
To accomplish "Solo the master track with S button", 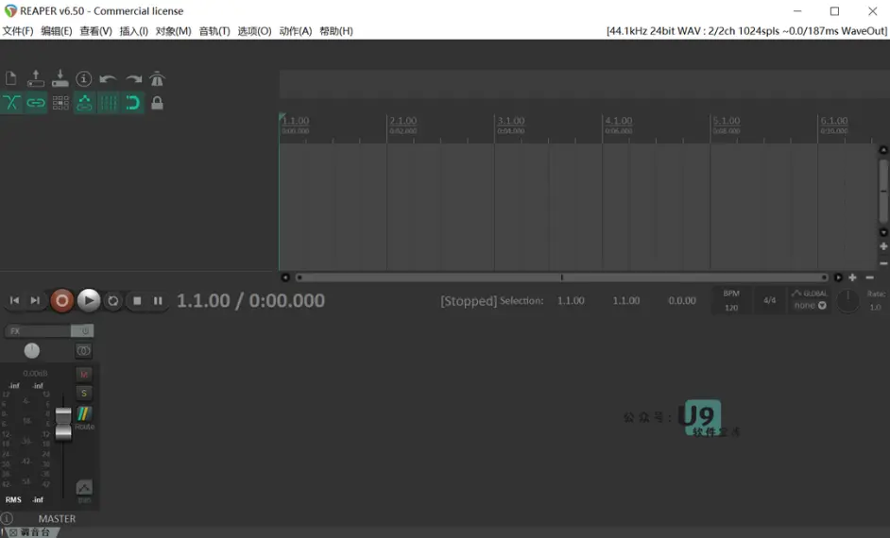I will pos(84,393).
